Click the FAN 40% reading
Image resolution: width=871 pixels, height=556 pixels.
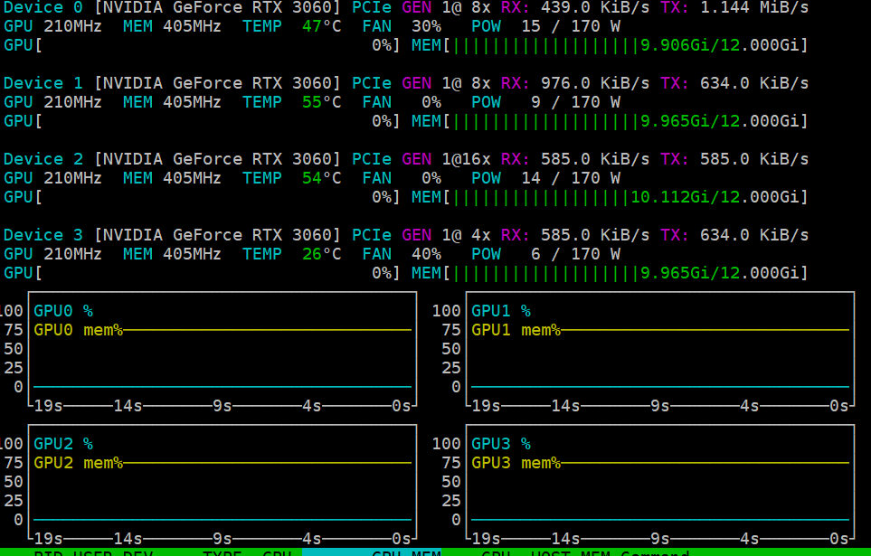coord(402,254)
